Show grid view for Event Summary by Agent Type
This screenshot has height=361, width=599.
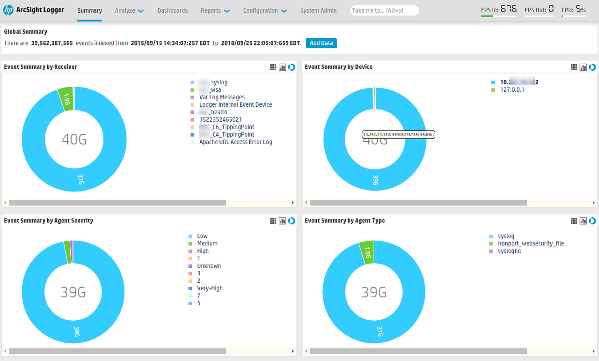point(574,221)
